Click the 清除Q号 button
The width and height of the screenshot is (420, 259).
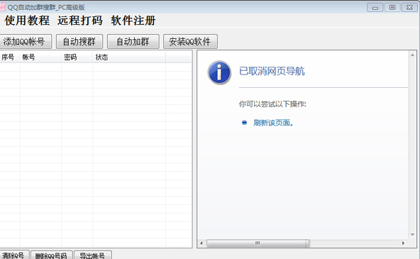pyautogui.click(x=14, y=255)
